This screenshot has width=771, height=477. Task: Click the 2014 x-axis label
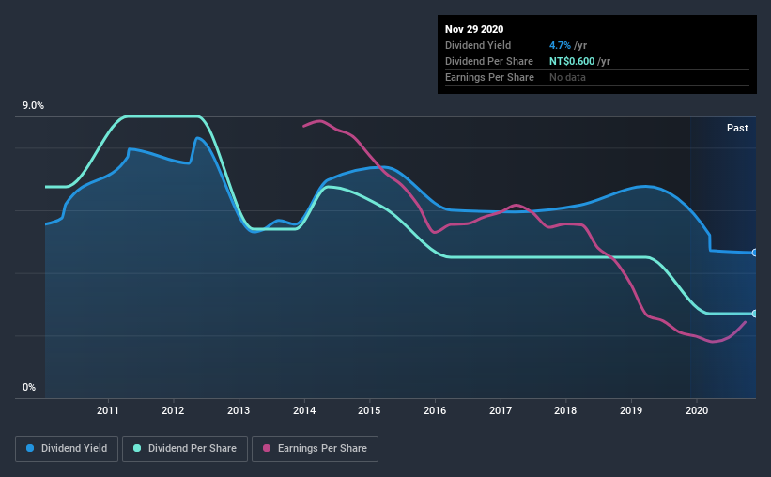tap(304, 410)
